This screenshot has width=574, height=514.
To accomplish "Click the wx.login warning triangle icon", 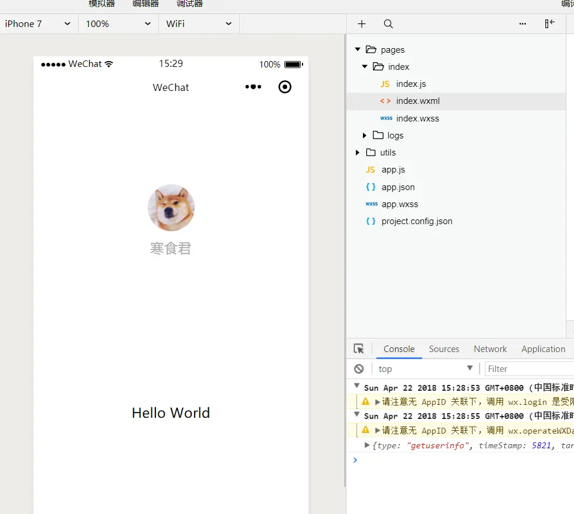I will (365, 401).
